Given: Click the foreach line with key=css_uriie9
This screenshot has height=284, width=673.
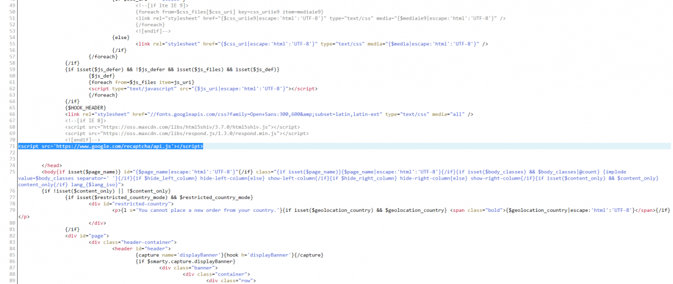Looking at the screenshot, I should tap(229, 12).
